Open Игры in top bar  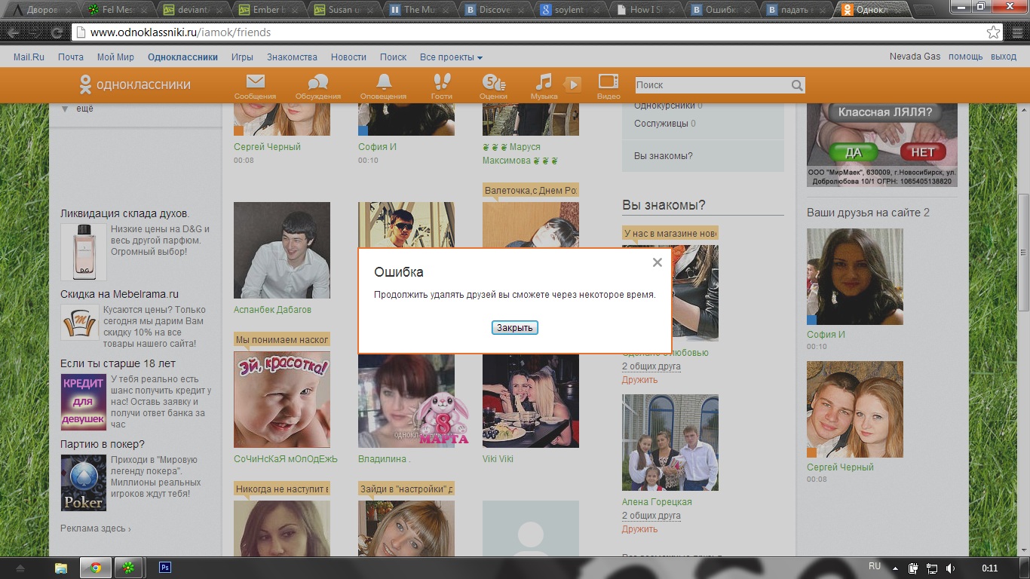[242, 57]
